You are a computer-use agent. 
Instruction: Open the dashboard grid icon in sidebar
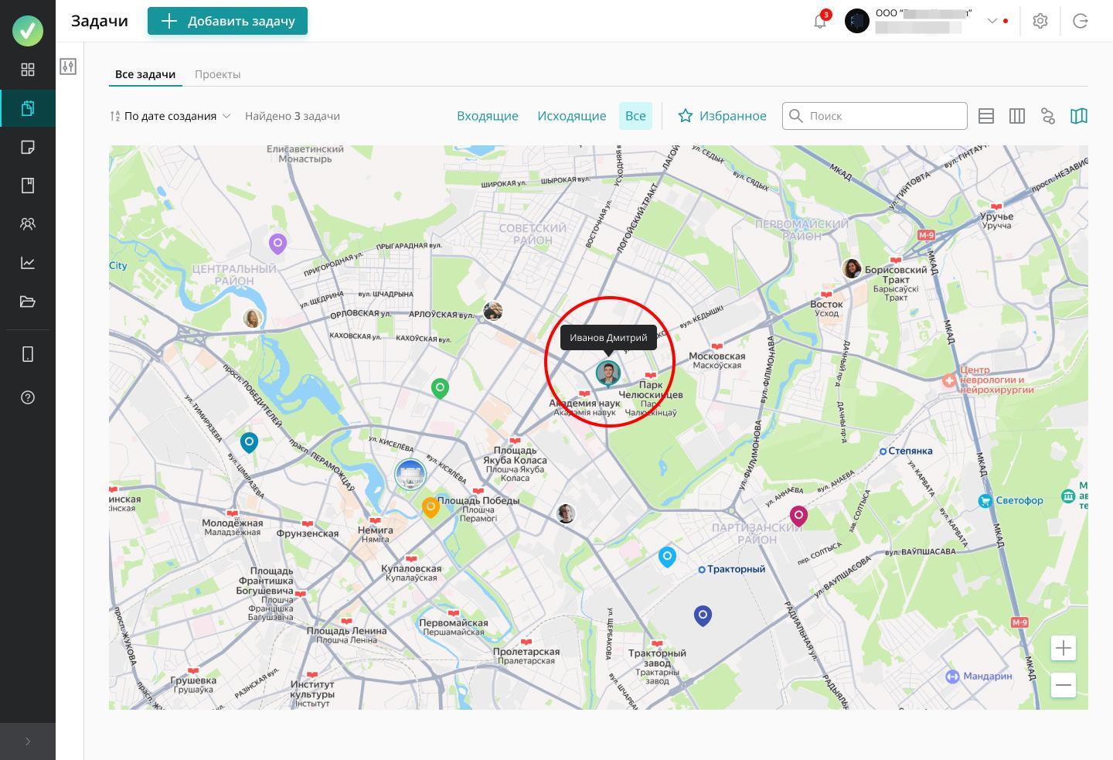(x=28, y=70)
